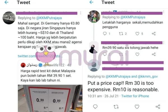Open the smiling child profile avatar
The image size is (168, 112).
pos(94,17)
